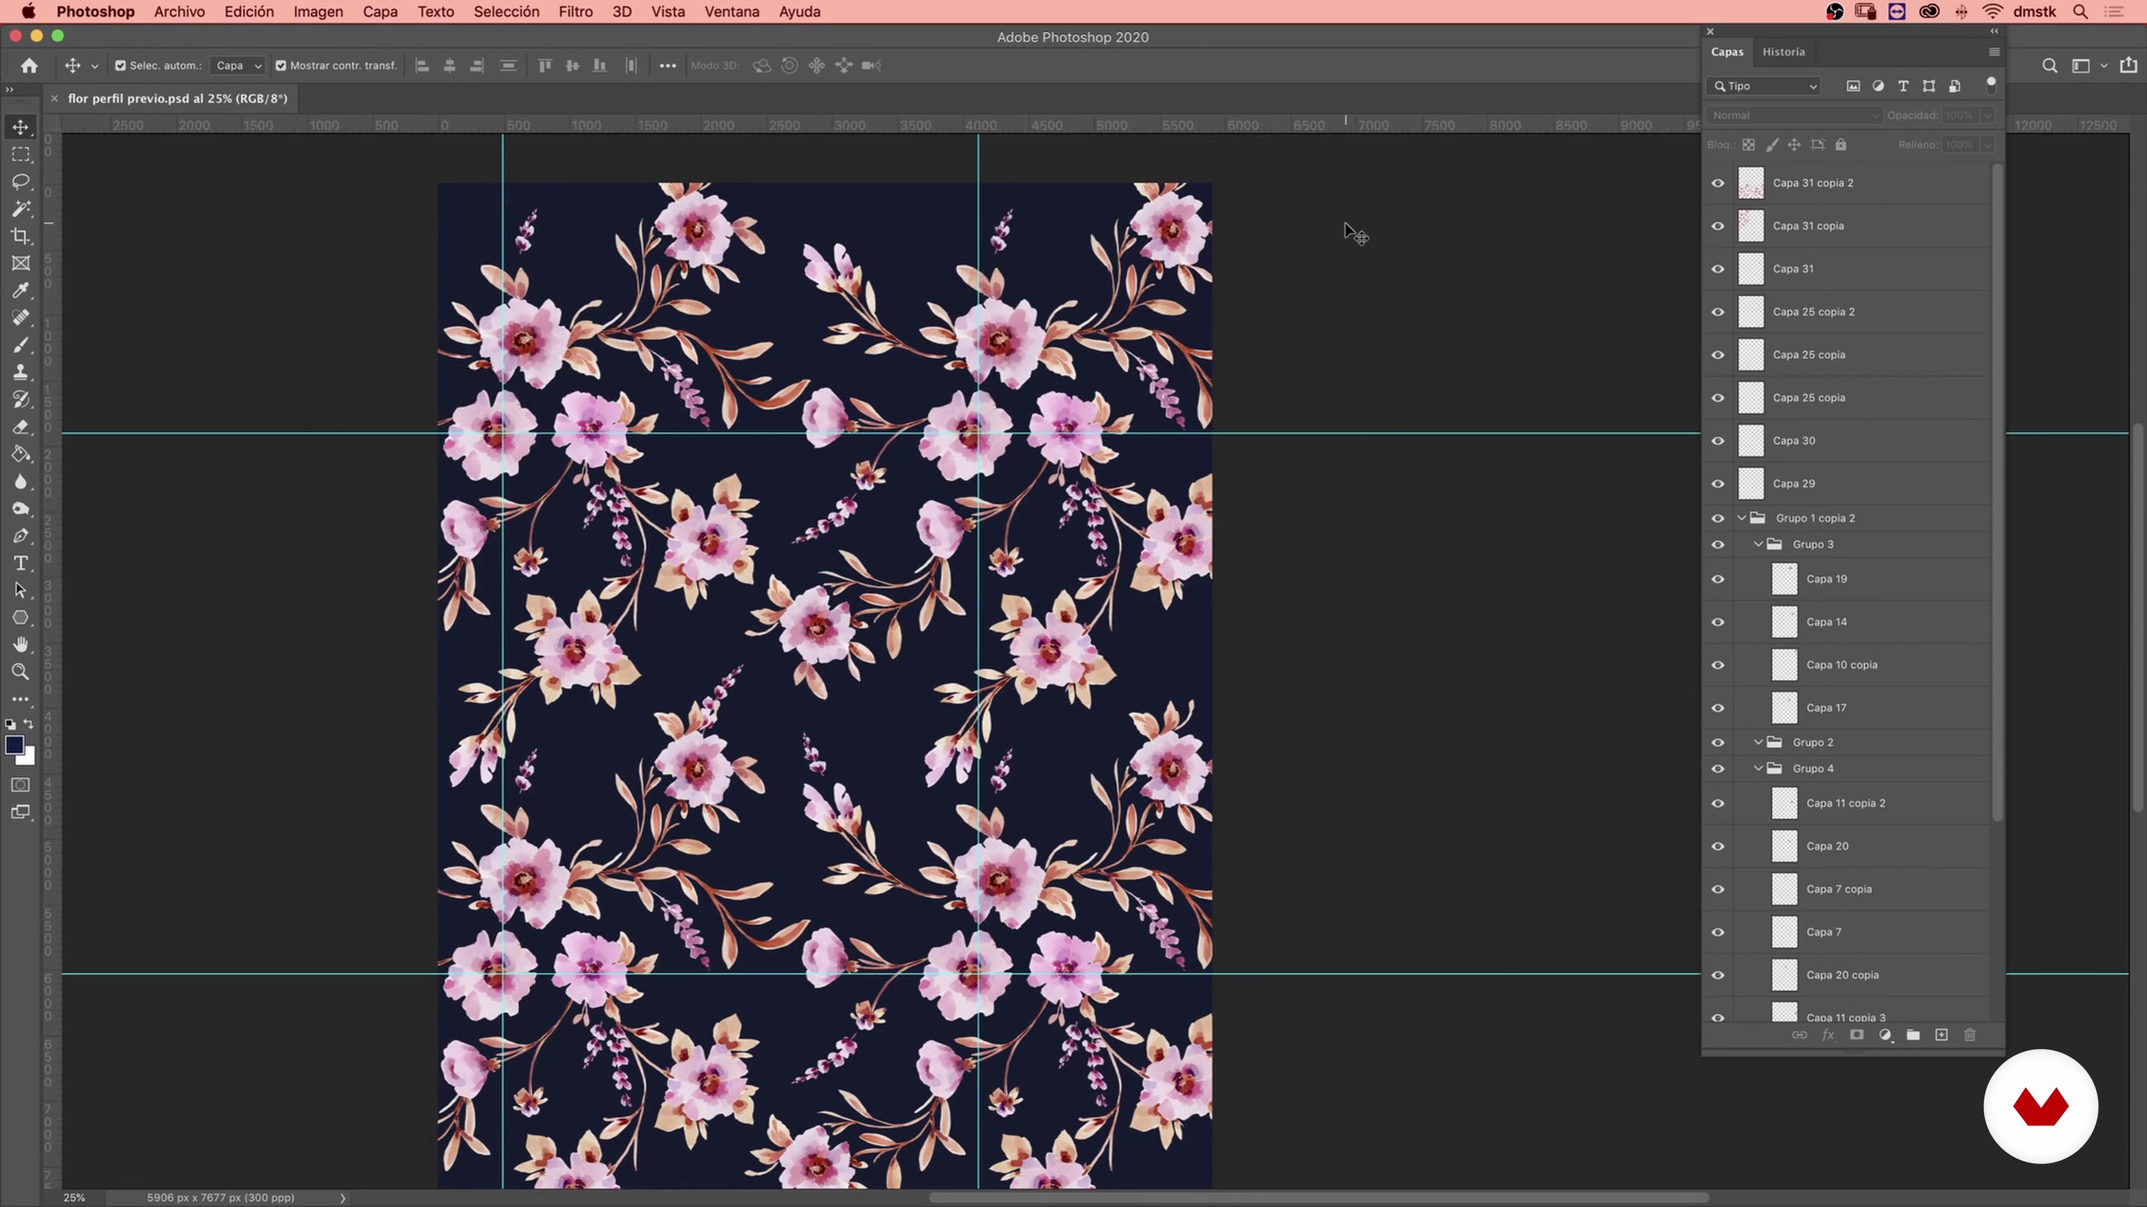The width and height of the screenshot is (2147, 1207).
Task: Open the Ventana menu
Action: point(732,12)
